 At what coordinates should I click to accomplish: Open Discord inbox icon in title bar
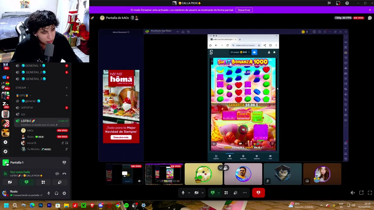pyautogui.click(x=338, y=3)
